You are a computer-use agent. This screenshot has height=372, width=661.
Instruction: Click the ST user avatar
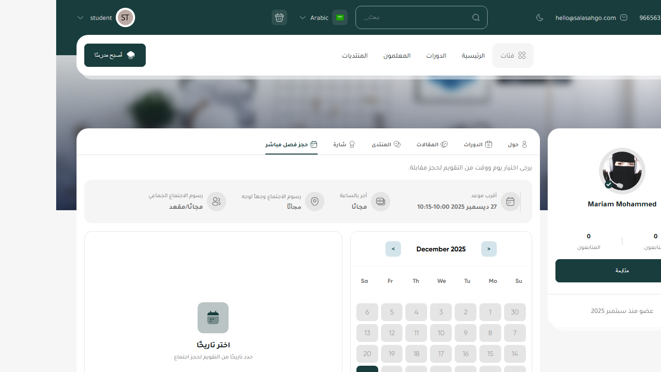coord(125,17)
